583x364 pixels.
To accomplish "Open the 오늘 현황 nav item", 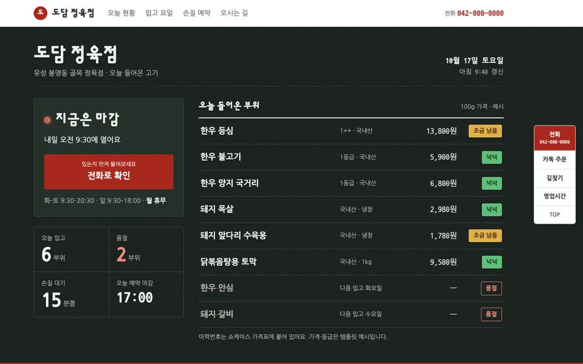I will (121, 13).
